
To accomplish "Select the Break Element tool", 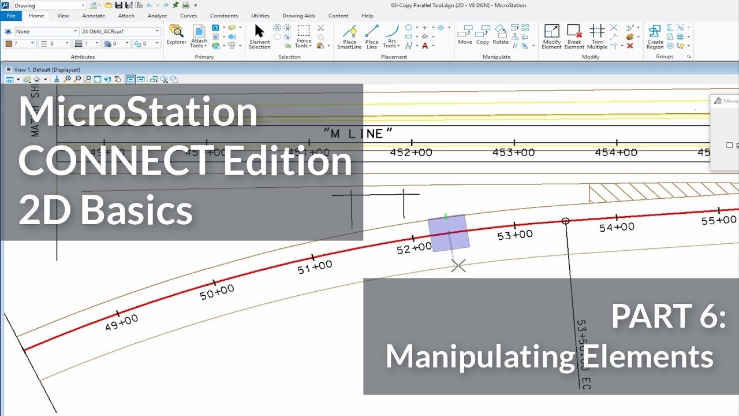I will click(x=574, y=36).
